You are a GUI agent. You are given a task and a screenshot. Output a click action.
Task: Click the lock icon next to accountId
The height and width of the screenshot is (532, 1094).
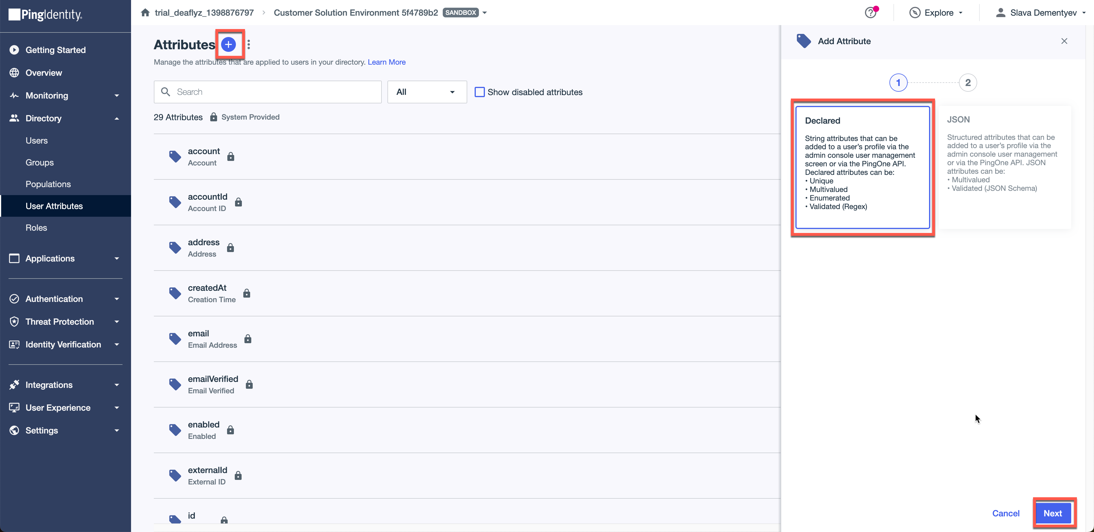coord(238,202)
